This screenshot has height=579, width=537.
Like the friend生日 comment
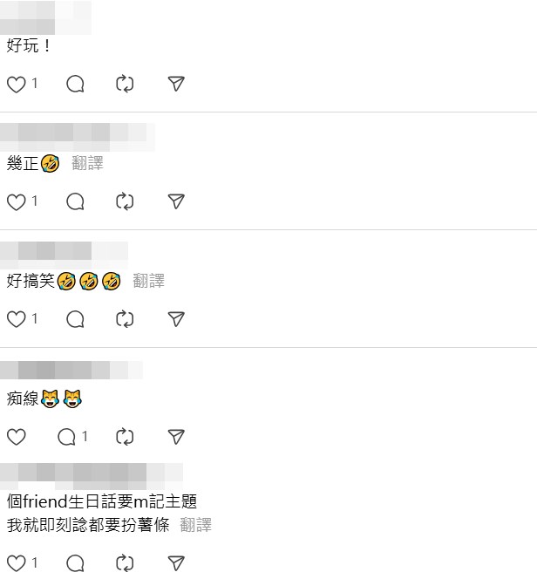click(x=17, y=564)
